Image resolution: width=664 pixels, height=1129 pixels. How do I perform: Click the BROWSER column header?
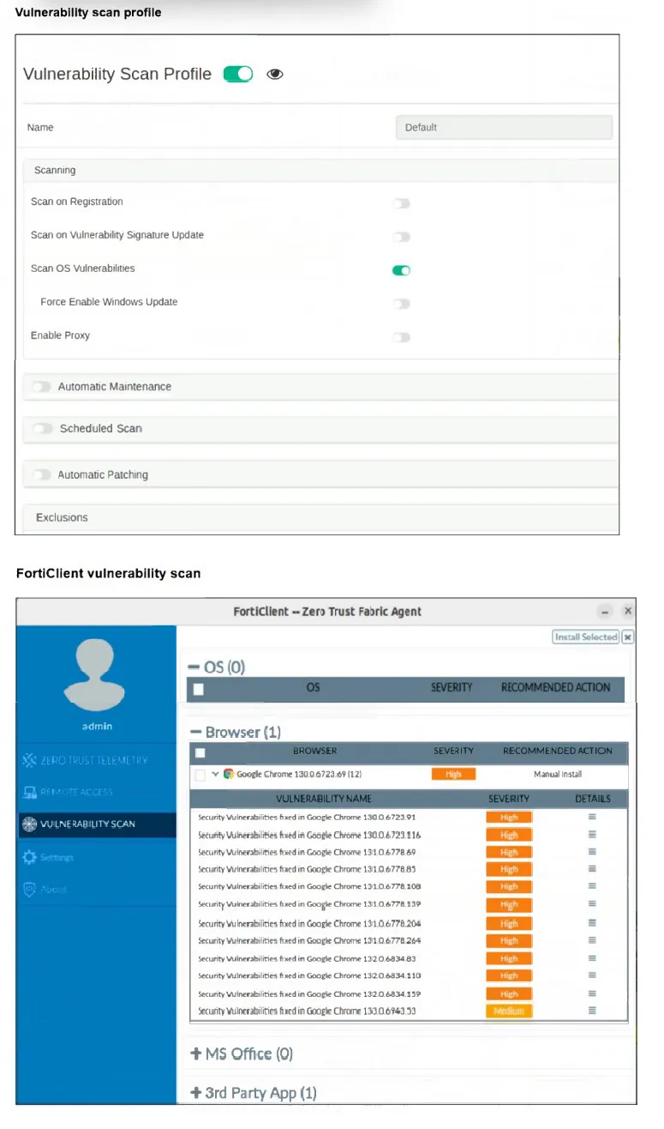point(315,751)
